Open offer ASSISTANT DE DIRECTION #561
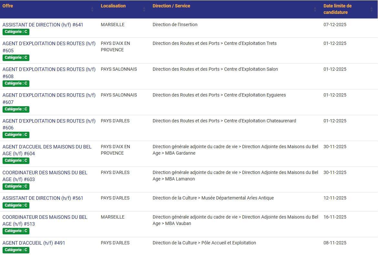Image resolution: width=378 pixels, height=255 pixels. click(x=43, y=198)
